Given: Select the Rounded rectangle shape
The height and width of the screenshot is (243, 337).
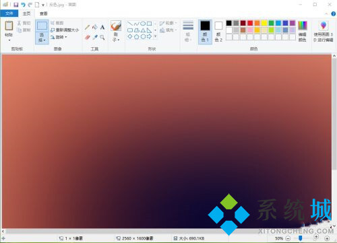Looking at the screenshot, I should (130, 30).
